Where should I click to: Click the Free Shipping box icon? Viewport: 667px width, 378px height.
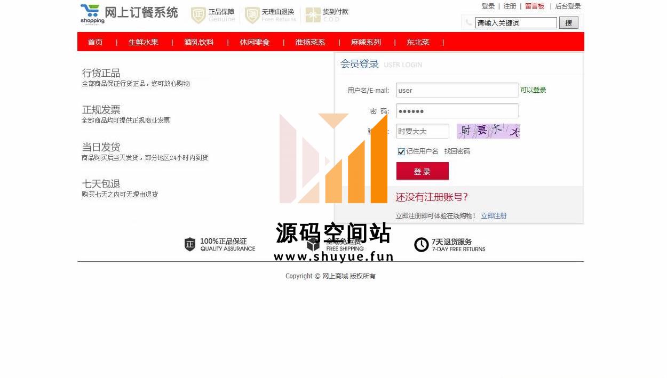pyautogui.click(x=313, y=245)
